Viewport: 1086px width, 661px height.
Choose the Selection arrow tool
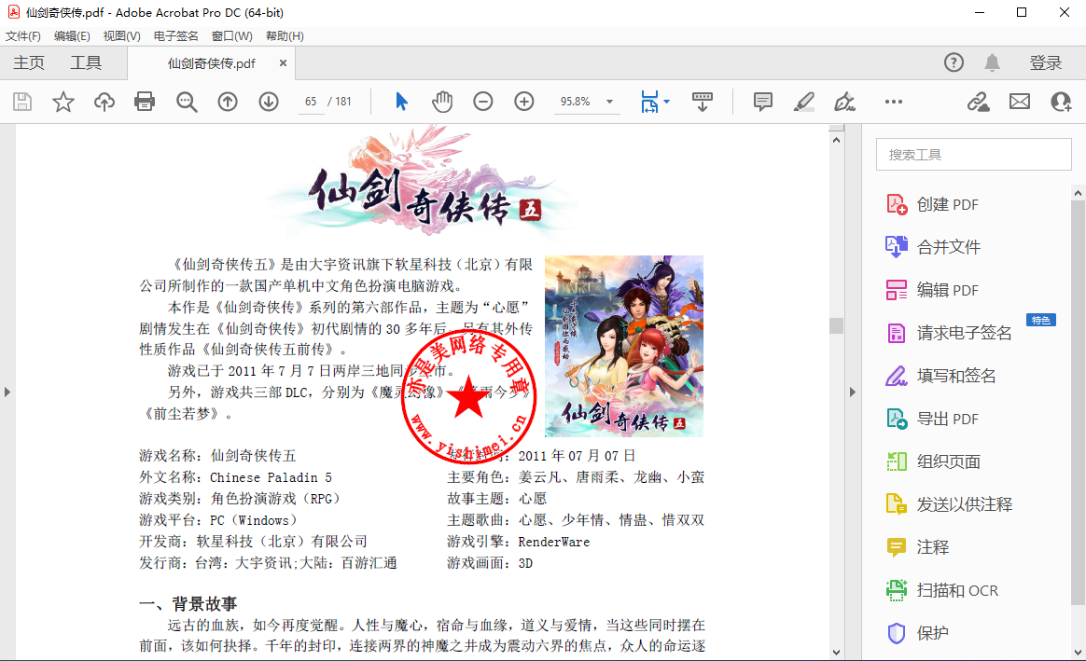pos(401,102)
